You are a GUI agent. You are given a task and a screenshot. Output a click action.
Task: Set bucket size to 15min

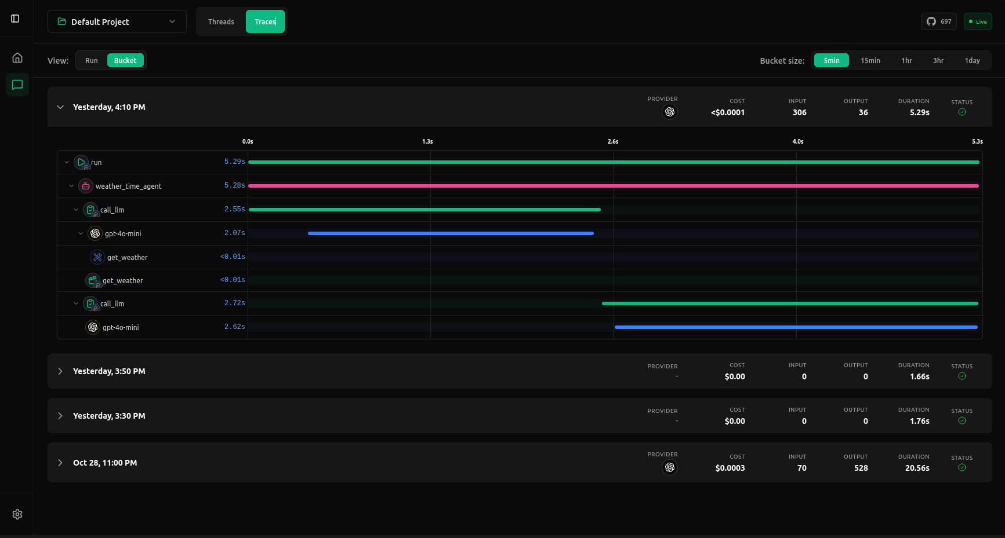(870, 60)
